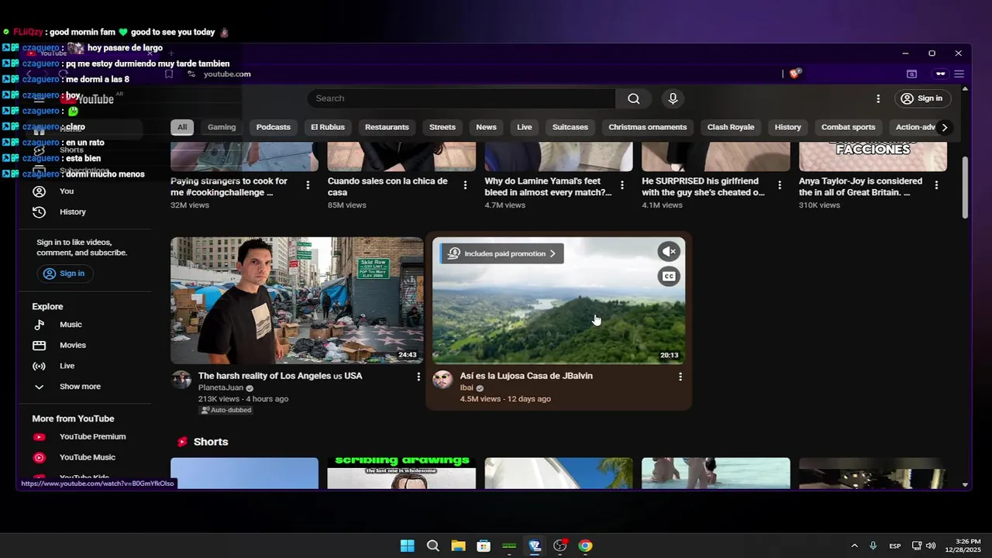Open File Explorer from taskbar
This screenshot has height=558, width=992.
tap(458, 546)
